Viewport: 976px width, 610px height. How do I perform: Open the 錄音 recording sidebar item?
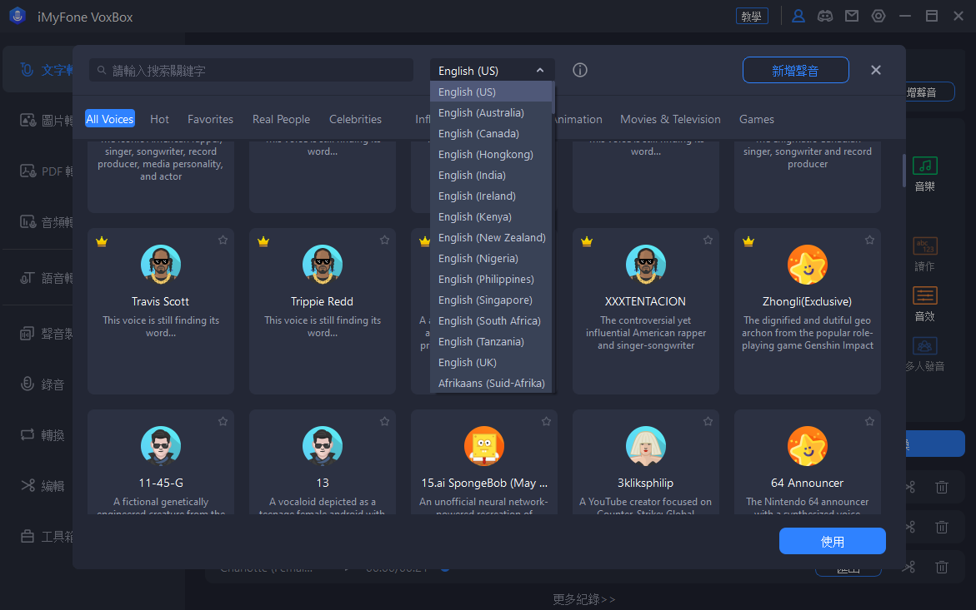tap(43, 384)
